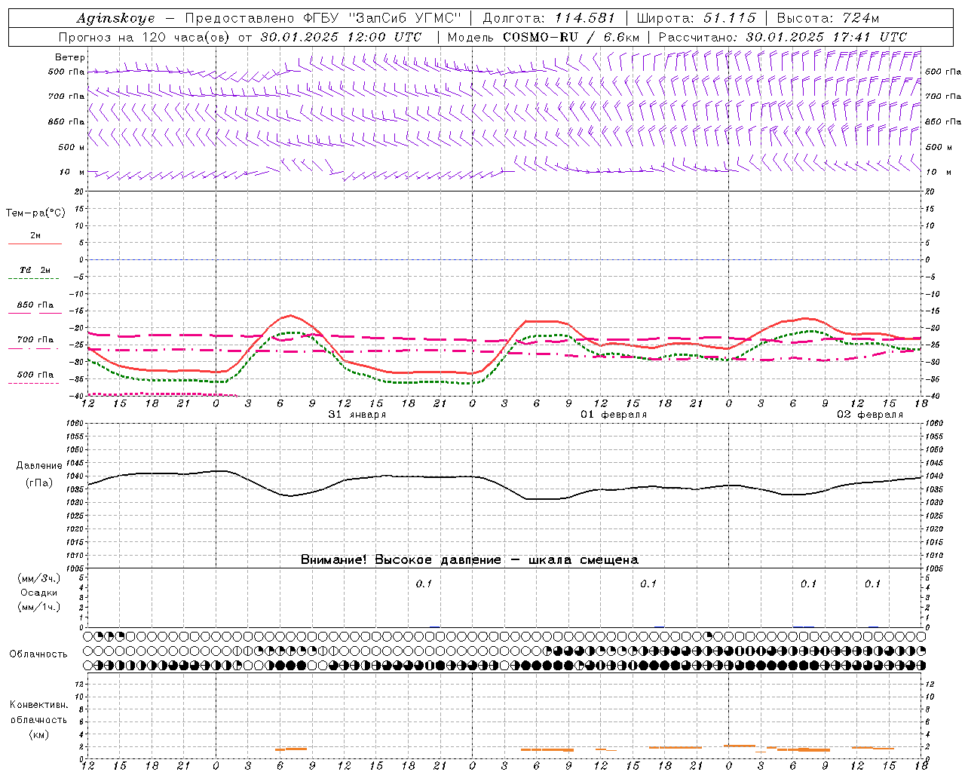The width and height of the screenshot is (965, 772).
Task: Click the Широта: 51.115 latitude value
Action: 696,18
